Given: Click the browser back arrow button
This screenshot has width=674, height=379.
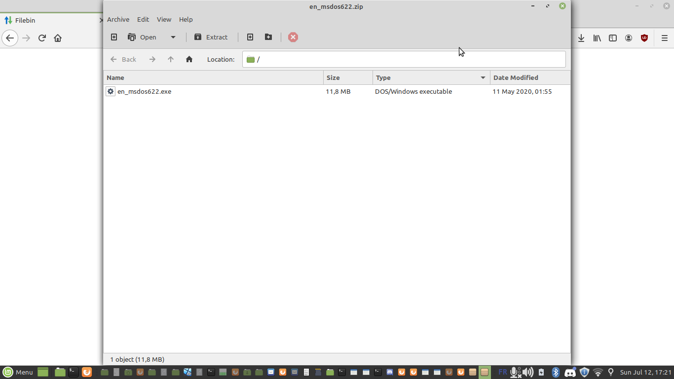Looking at the screenshot, I should click(x=10, y=38).
